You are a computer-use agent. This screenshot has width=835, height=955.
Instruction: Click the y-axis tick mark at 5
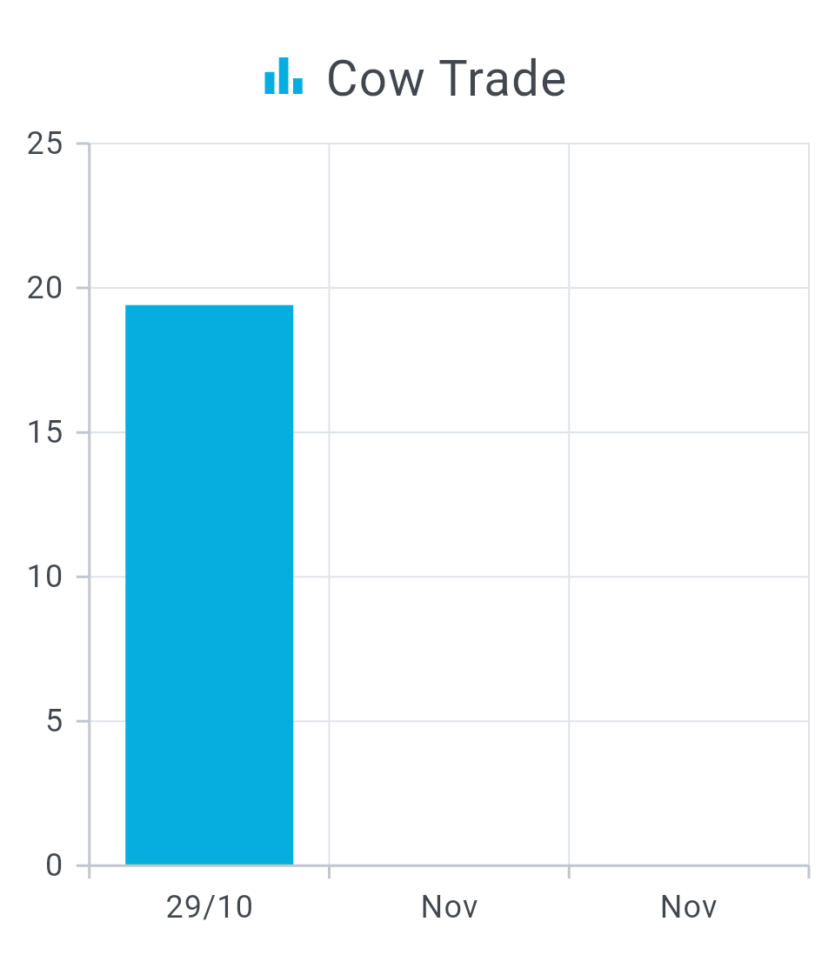(x=83, y=721)
